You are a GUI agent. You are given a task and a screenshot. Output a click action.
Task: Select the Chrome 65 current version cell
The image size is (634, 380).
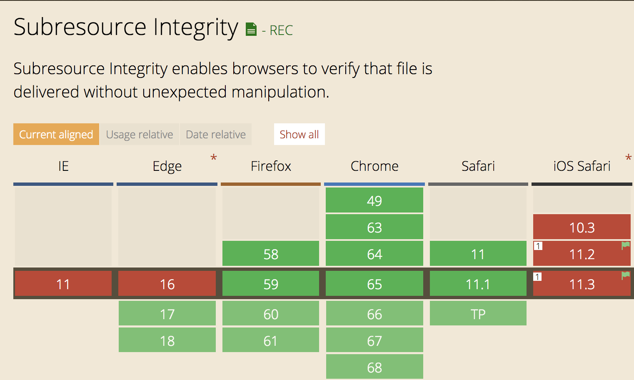tap(374, 284)
